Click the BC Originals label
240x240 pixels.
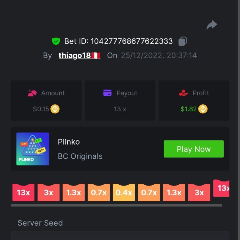(80, 156)
